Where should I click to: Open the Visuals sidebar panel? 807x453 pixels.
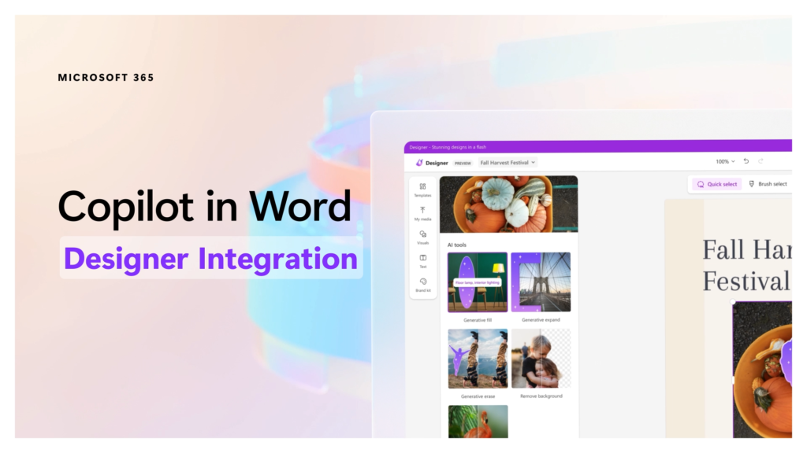(x=422, y=238)
